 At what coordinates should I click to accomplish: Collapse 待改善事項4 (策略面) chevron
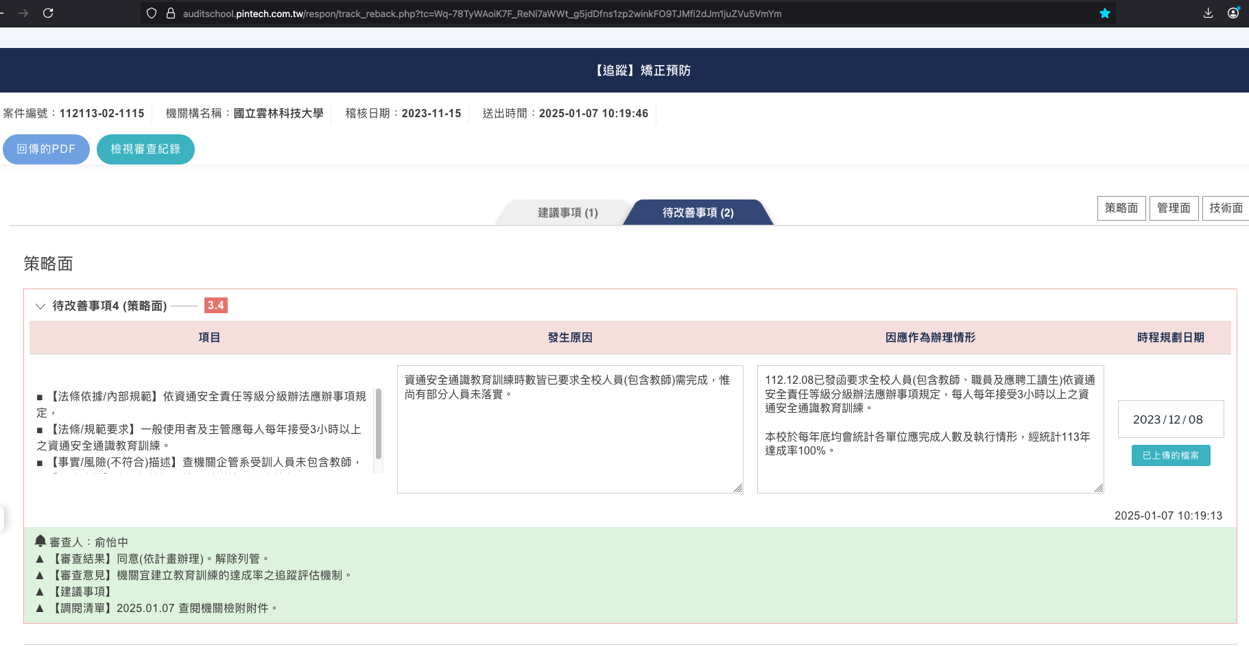click(x=40, y=306)
